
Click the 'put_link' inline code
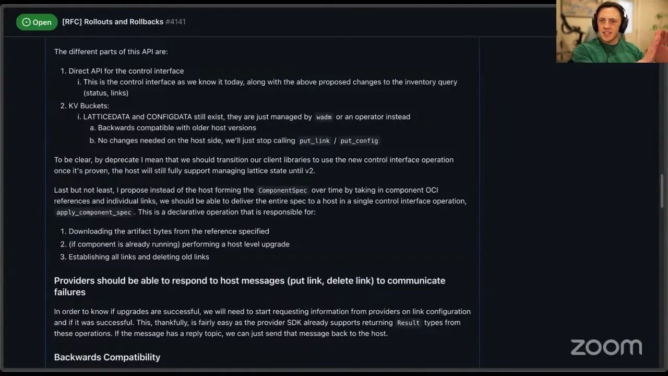[x=315, y=141]
